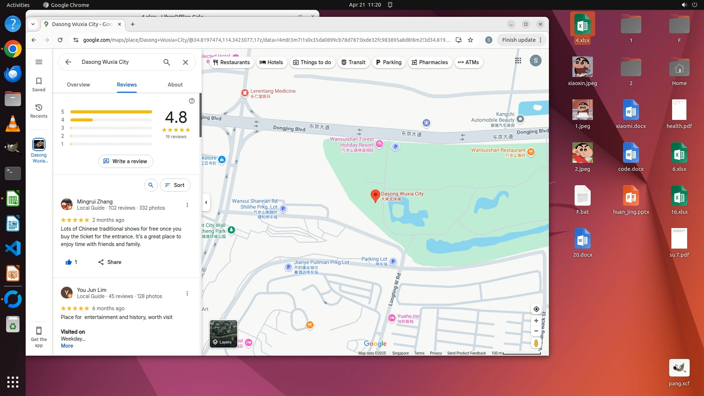
Task: Open Saved places bookmark icon
Action: coord(39,84)
